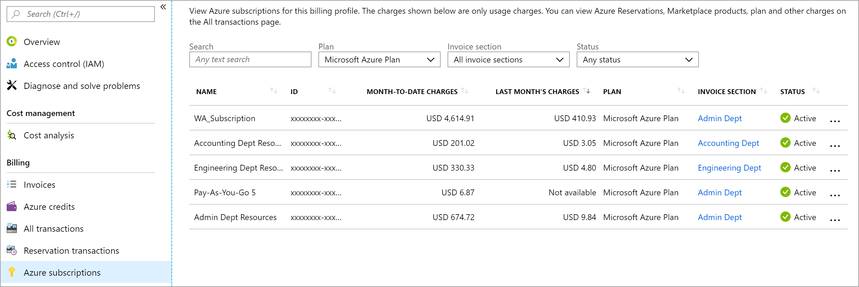Viewport: 859px width, 287px height.
Task: Click the Diagnose and solve problems wrench icon
Action: click(12, 85)
